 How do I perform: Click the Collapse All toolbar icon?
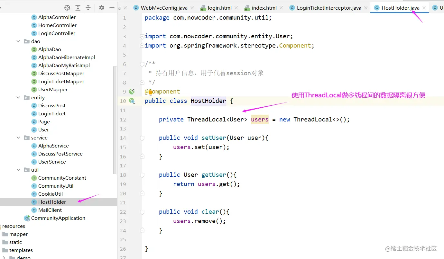(x=88, y=8)
